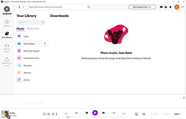Click the Likes heart icon
Viewport: 186px width, 119px height.
19,36
